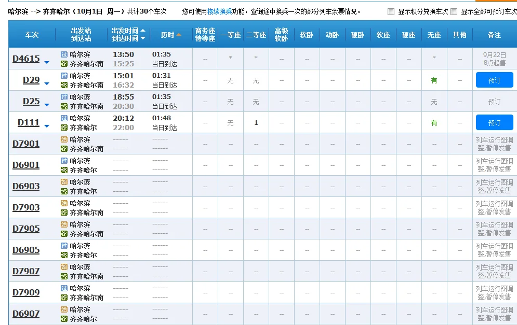Click the 始 badge beside 哈尔滨 for D6901

coord(63,161)
